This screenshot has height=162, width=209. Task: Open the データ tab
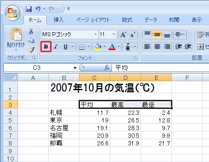click(150, 20)
